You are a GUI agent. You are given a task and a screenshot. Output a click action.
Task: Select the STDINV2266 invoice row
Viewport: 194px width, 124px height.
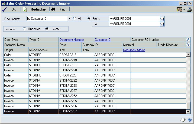click(x=95, y=106)
